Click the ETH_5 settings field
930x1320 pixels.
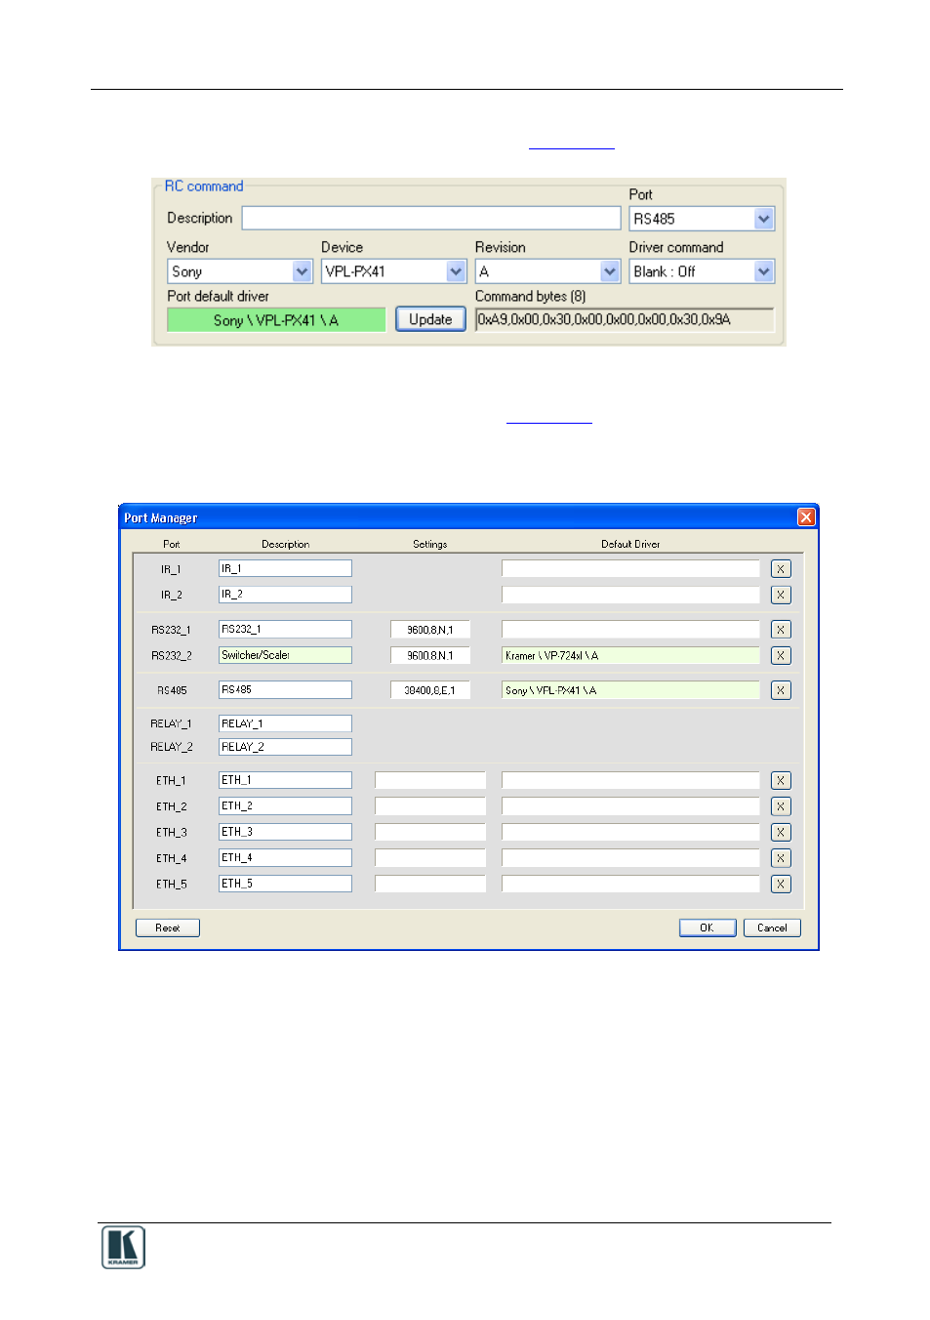[x=430, y=884]
